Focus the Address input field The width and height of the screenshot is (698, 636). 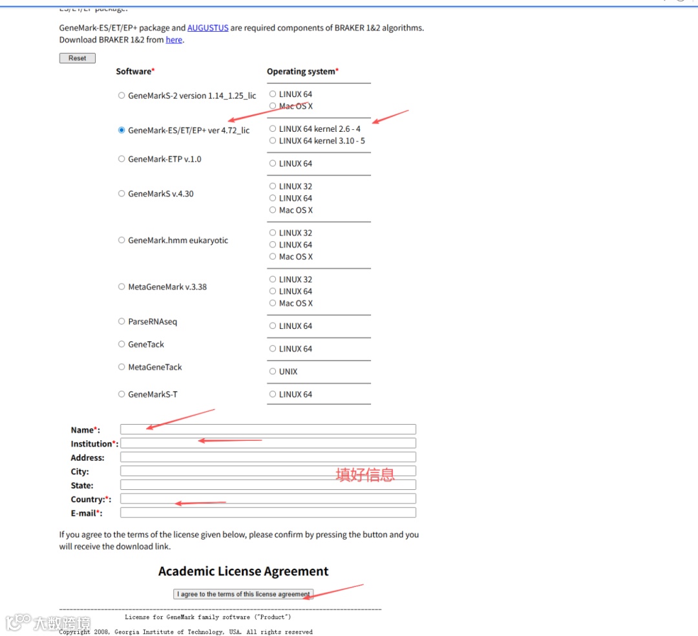point(268,457)
